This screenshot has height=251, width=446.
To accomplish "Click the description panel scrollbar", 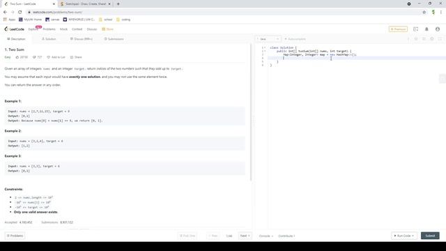I will 251,112.
